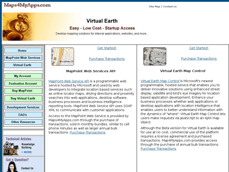This screenshot has height=172, width=229.
Task: Open Development Services menu button
Action: (x=23, y=107)
